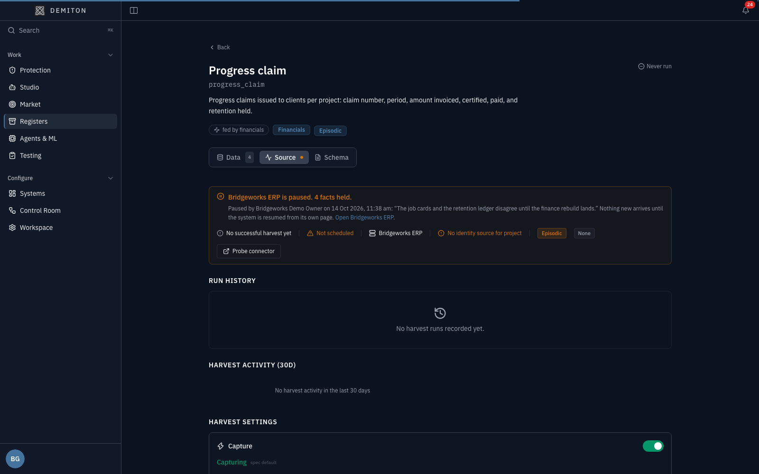
Task: Click Not scheduled warning text
Action: [x=335, y=233]
